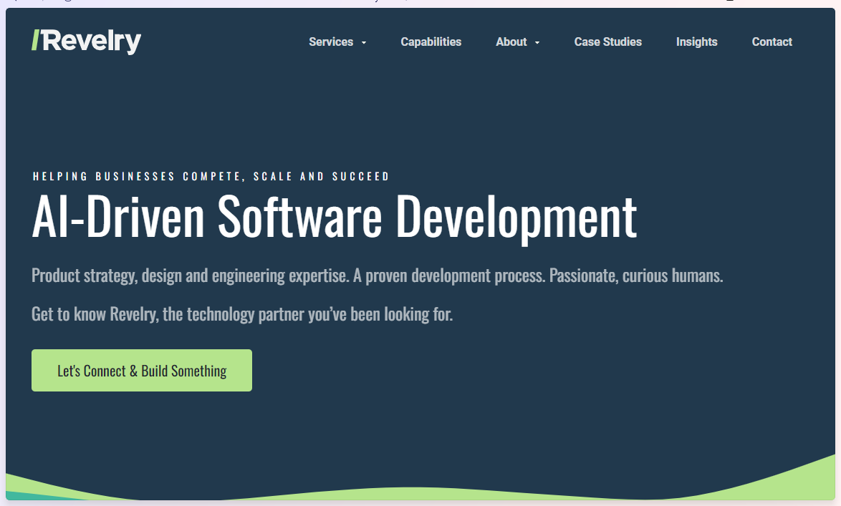Click the Revelry logo in the header
Image resolution: width=841 pixels, height=506 pixels.
click(87, 42)
